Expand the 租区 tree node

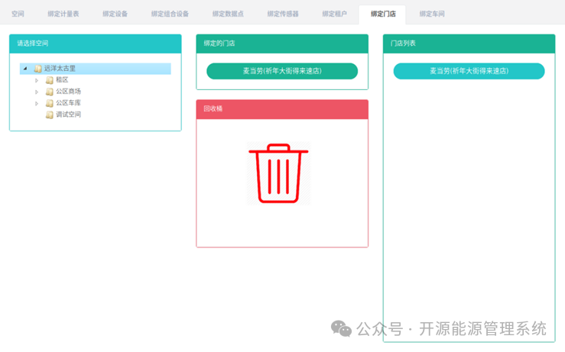(x=37, y=80)
